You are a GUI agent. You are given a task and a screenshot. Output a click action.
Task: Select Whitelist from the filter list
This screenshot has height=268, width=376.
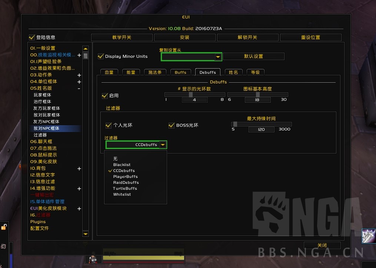pos(122,194)
